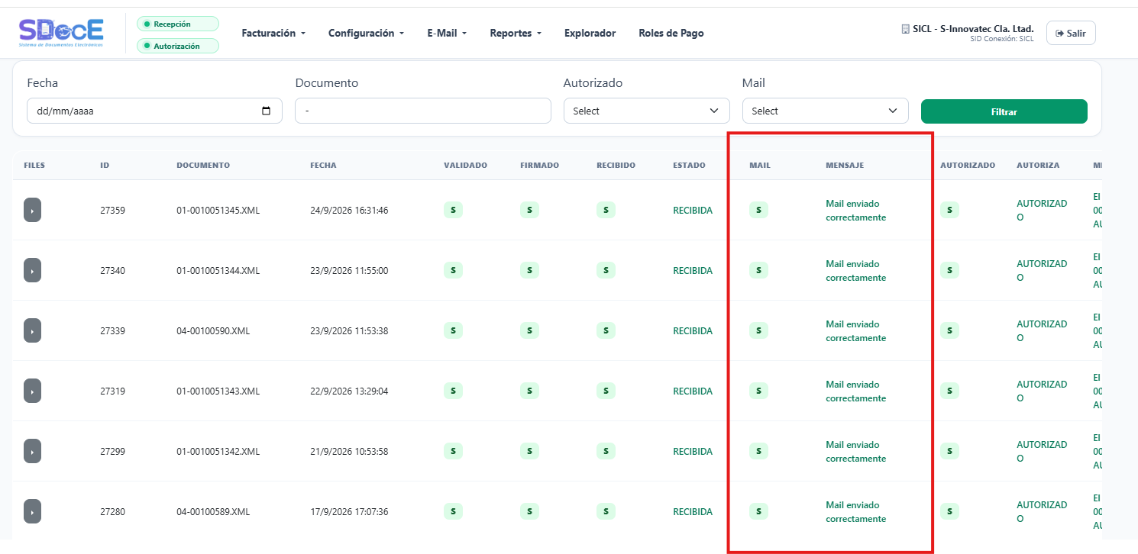The width and height of the screenshot is (1138, 554).
Task: Expand files for row ID 27359
Action: [x=32, y=210]
